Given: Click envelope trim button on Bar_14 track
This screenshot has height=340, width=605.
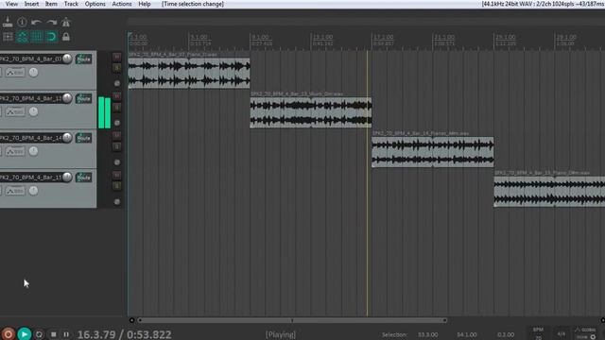Looking at the screenshot, I should (x=15, y=151).
